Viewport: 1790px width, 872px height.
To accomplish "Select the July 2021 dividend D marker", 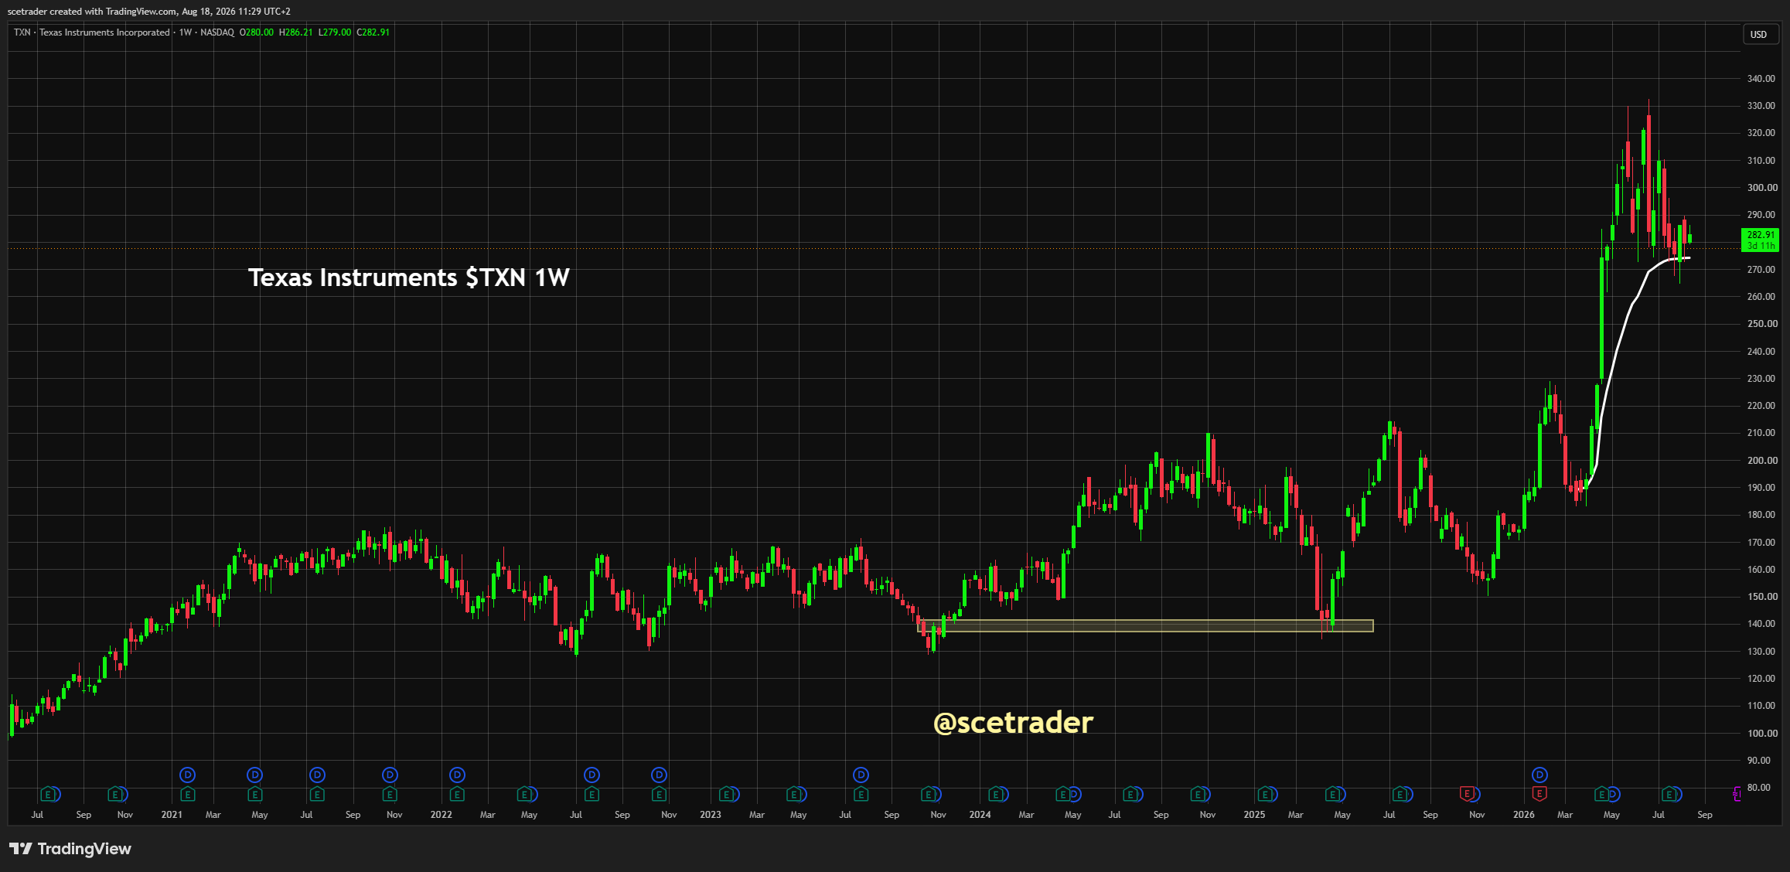I will [317, 775].
